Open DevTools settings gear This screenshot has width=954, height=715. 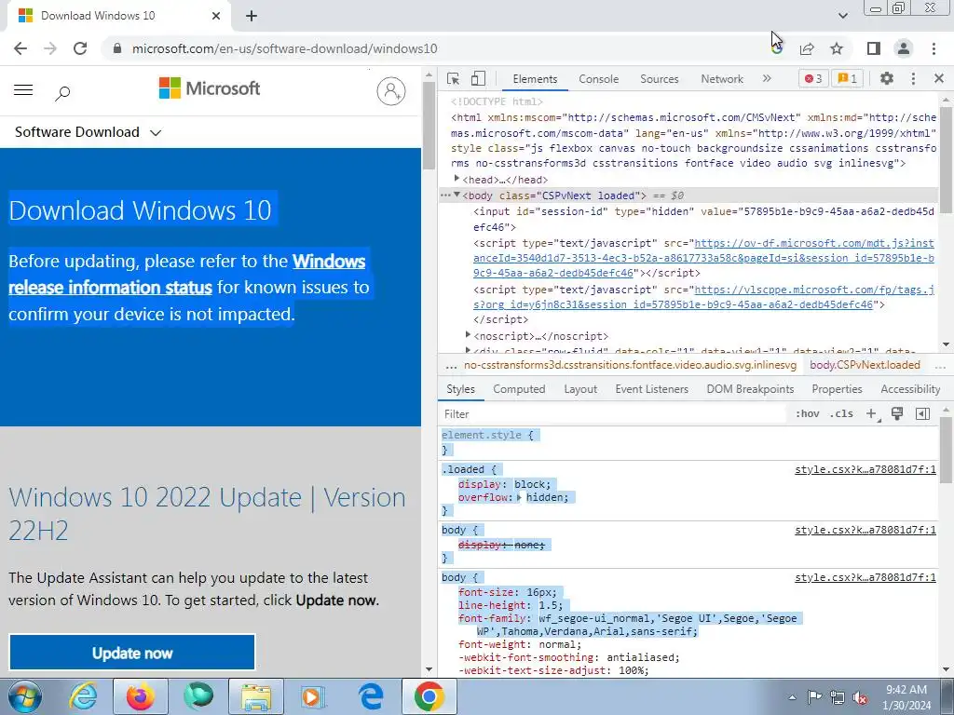(887, 78)
